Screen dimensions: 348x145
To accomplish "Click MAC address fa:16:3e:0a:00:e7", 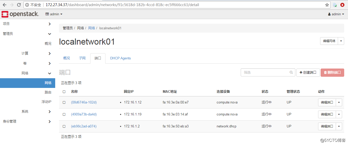I will (176, 102).
